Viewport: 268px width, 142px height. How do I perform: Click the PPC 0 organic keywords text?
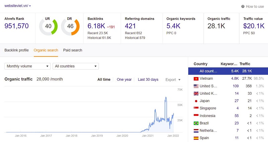(171, 33)
